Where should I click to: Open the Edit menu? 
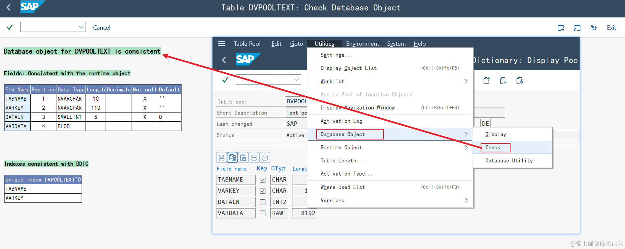click(x=276, y=44)
